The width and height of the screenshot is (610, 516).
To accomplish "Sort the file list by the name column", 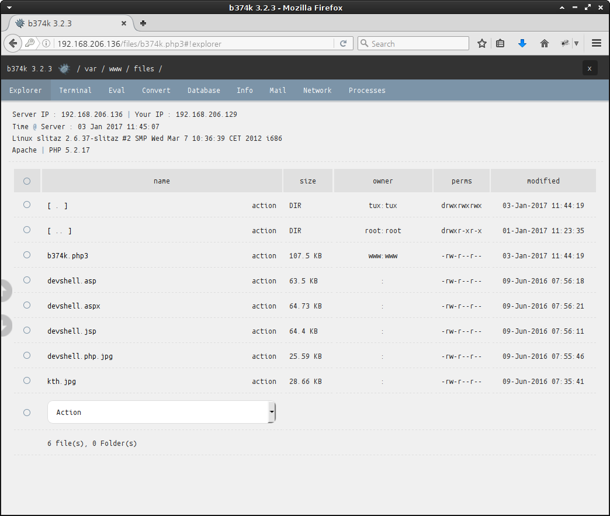I will click(162, 181).
